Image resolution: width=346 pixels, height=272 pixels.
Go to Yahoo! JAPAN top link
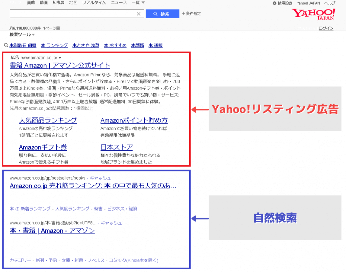[308, 3]
